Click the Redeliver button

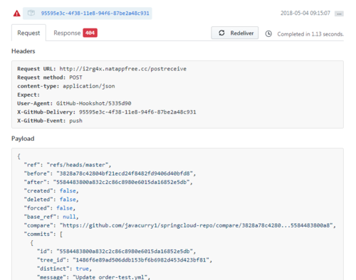pyautogui.click(x=235, y=33)
